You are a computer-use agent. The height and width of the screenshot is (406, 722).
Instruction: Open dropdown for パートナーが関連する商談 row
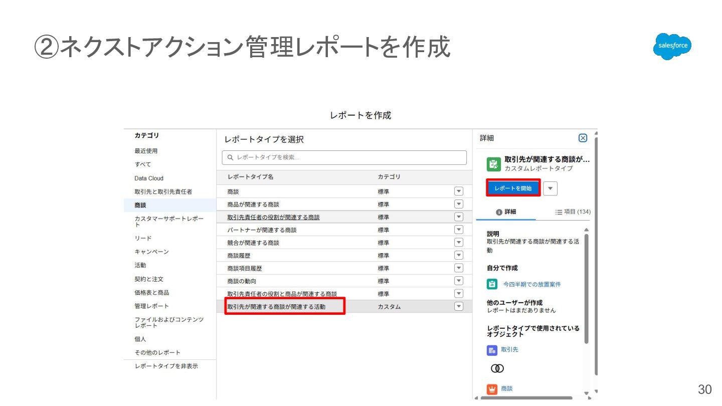tap(458, 230)
